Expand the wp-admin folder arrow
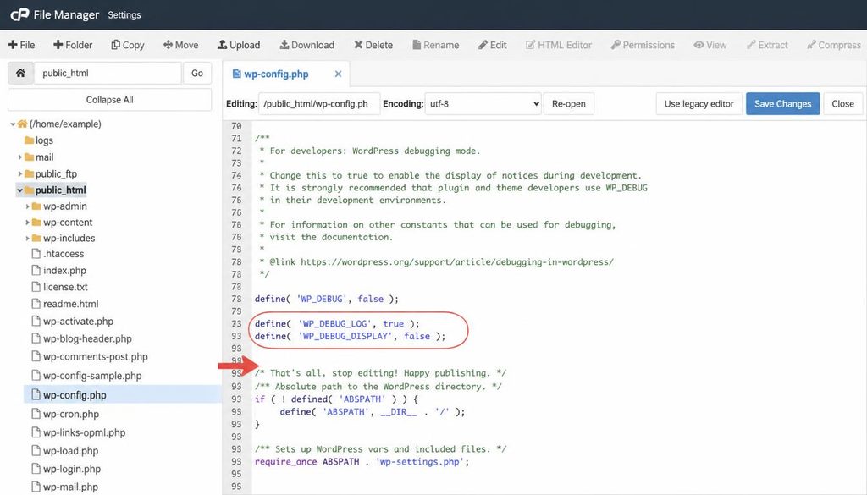 click(28, 206)
